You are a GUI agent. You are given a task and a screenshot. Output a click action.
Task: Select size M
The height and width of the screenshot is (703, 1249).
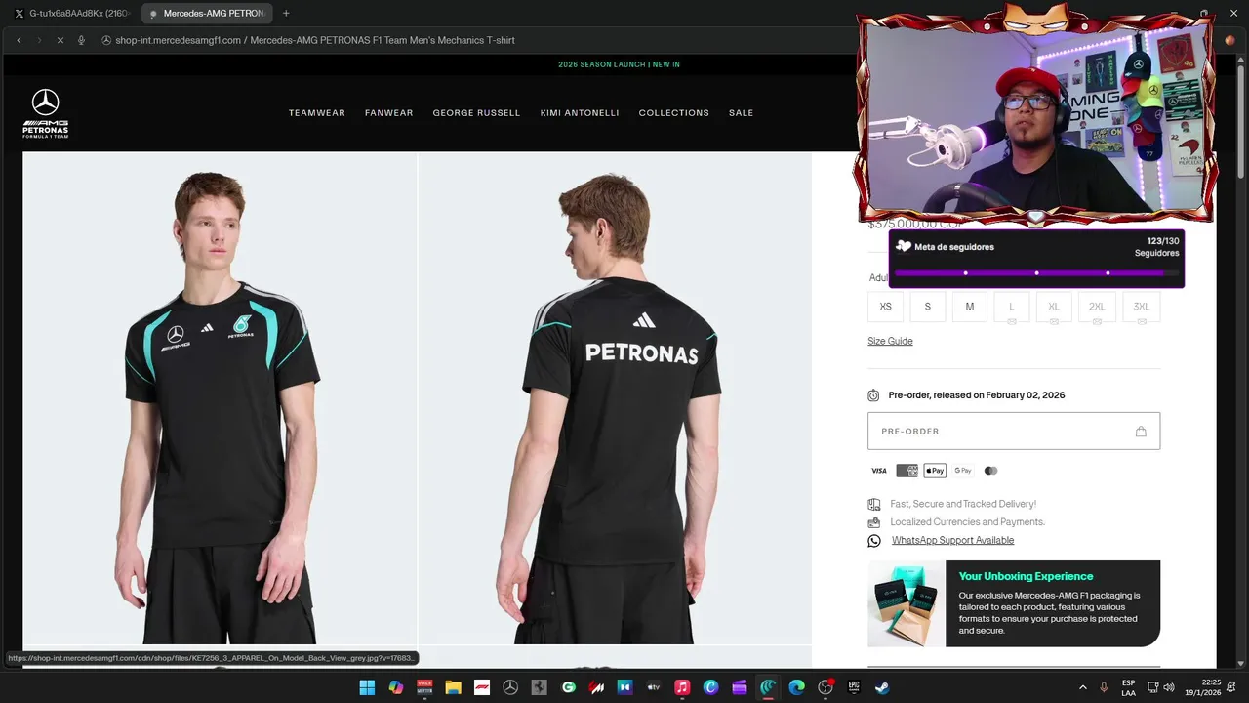pyautogui.click(x=970, y=307)
